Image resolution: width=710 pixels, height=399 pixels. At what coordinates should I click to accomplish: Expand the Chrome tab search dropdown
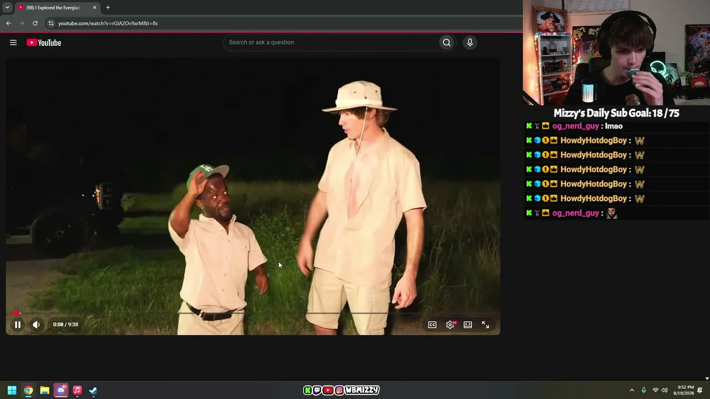point(7,8)
